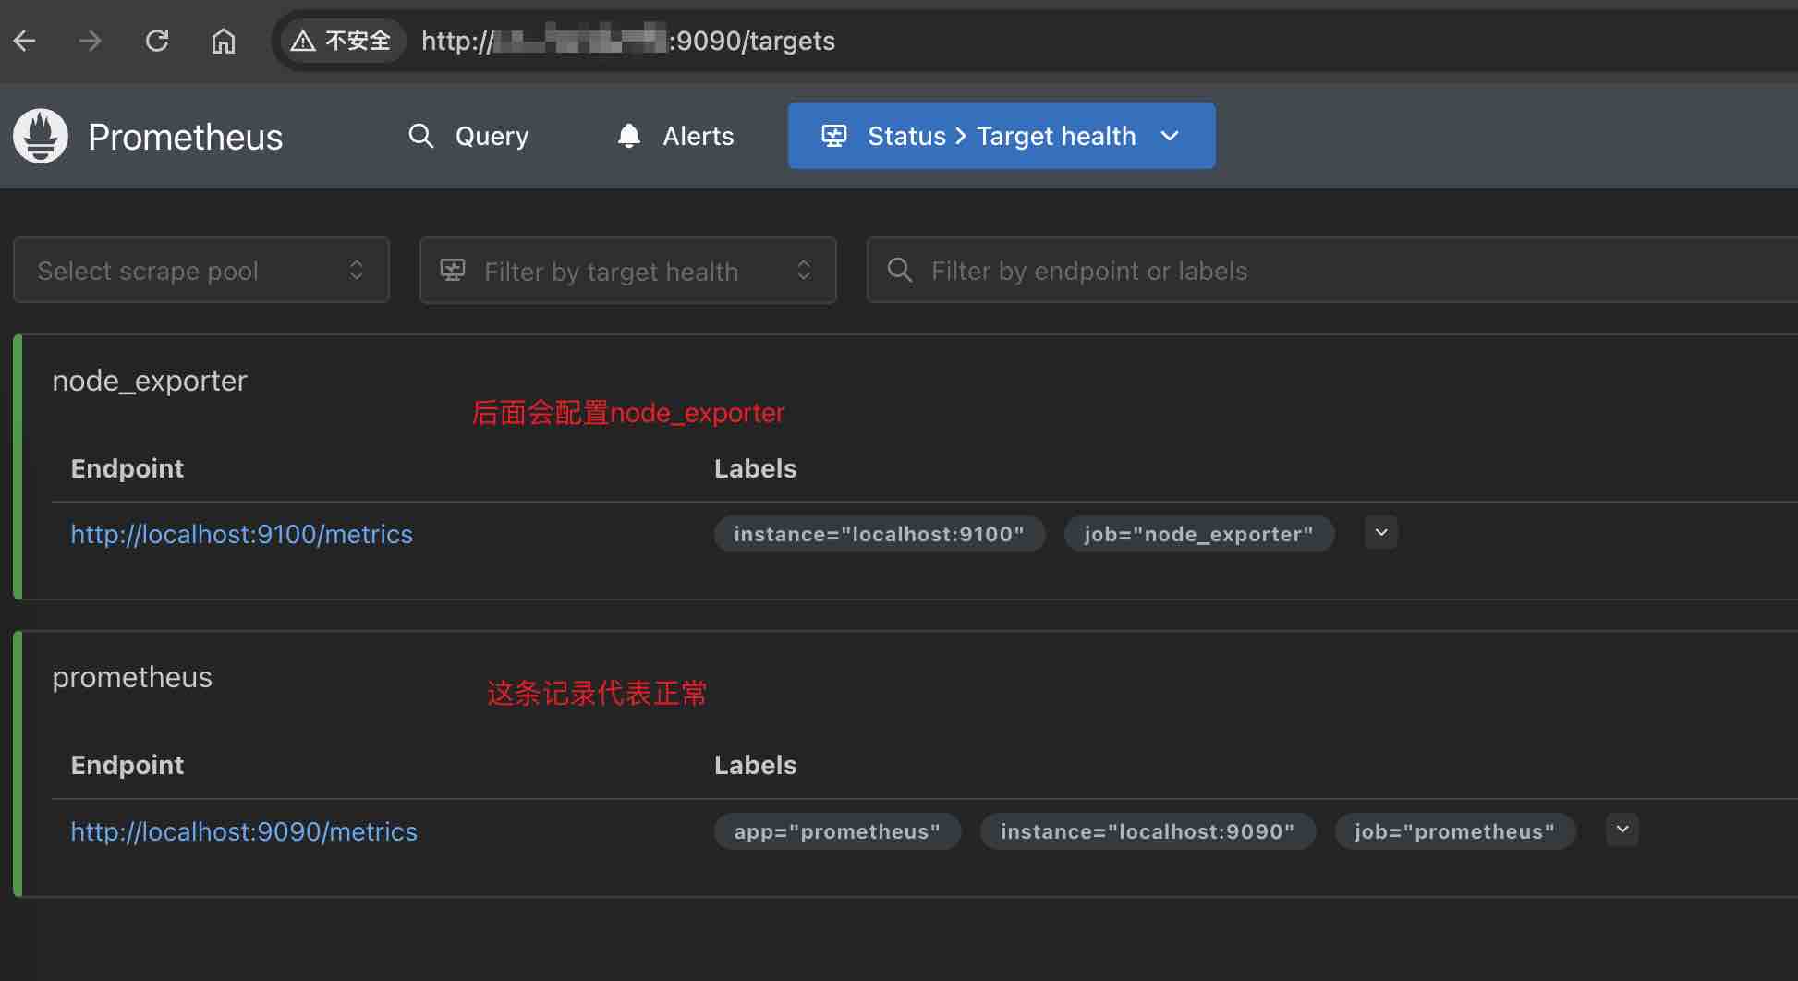Open http://localhost:9100/metrics endpoint link

(242, 534)
